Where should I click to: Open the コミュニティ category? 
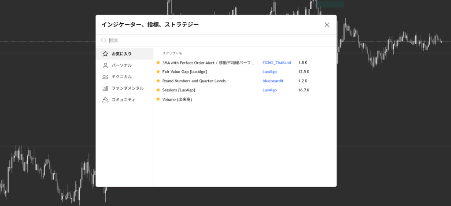(123, 99)
